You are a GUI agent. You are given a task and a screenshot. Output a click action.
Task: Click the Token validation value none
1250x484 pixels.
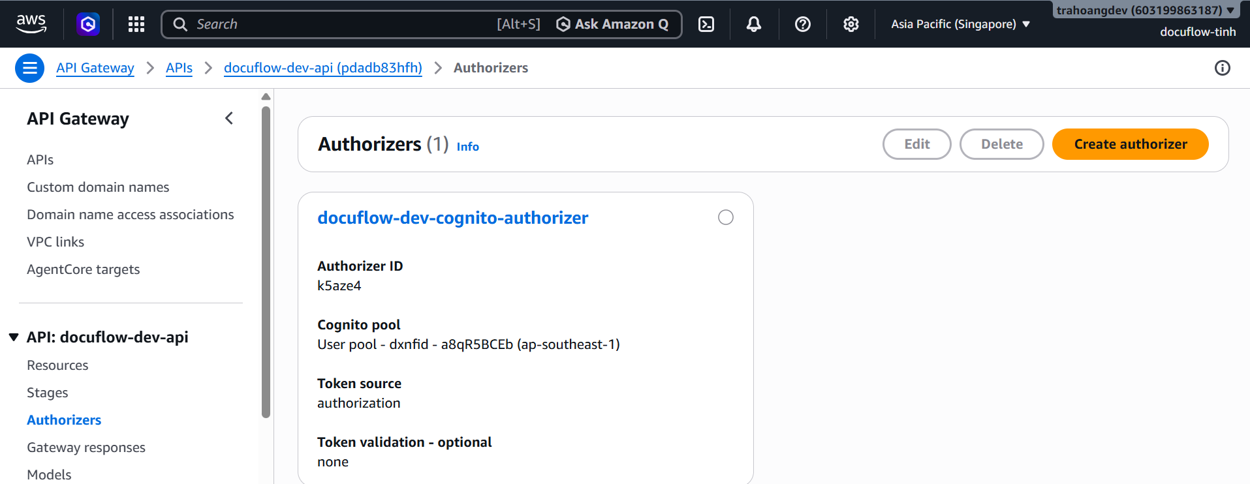tap(333, 462)
